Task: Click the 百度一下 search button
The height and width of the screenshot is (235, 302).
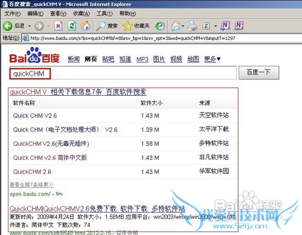Action: [x=259, y=72]
